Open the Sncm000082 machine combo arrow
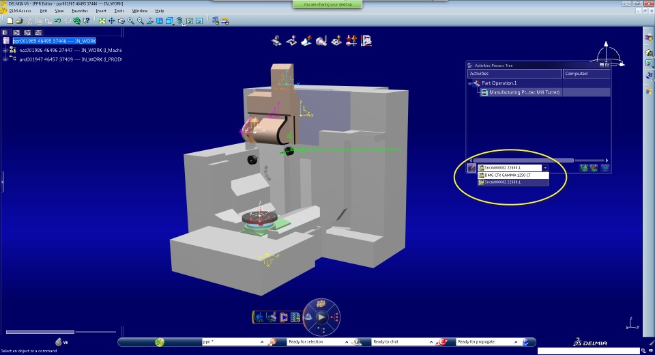The image size is (655, 355). (x=545, y=168)
